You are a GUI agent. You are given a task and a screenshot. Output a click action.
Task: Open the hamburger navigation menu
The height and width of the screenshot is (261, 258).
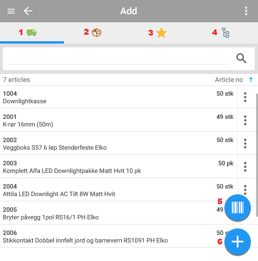(x=11, y=11)
